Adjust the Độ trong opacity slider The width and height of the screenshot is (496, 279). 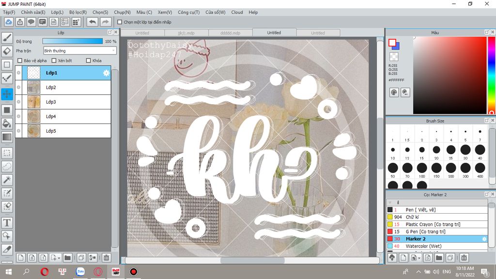click(x=73, y=42)
